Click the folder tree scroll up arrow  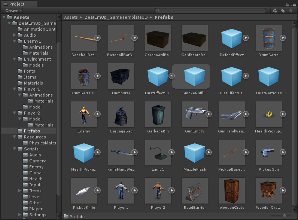point(59,17)
